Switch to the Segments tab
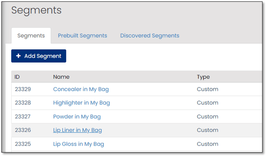The image size is (267, 157). pyautogui.click(x=31, y=36)
